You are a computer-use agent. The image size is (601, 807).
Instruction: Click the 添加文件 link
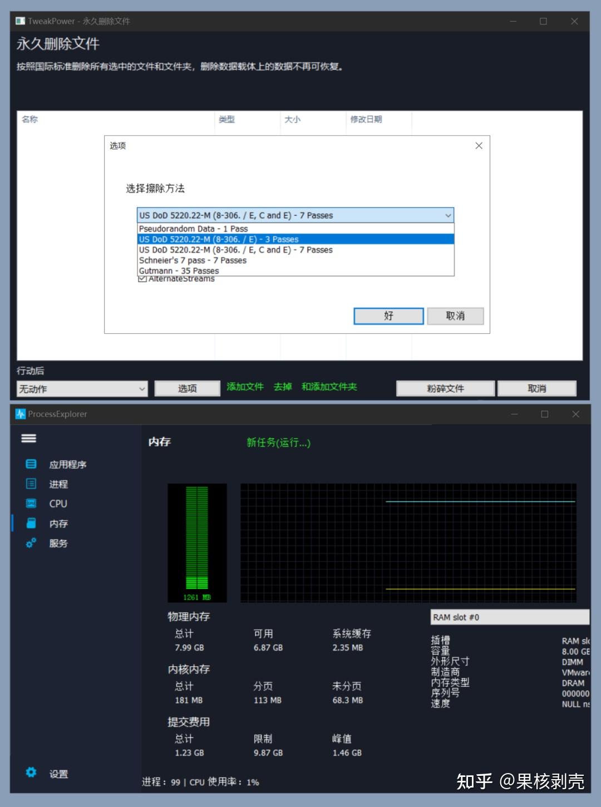point(245,387)
